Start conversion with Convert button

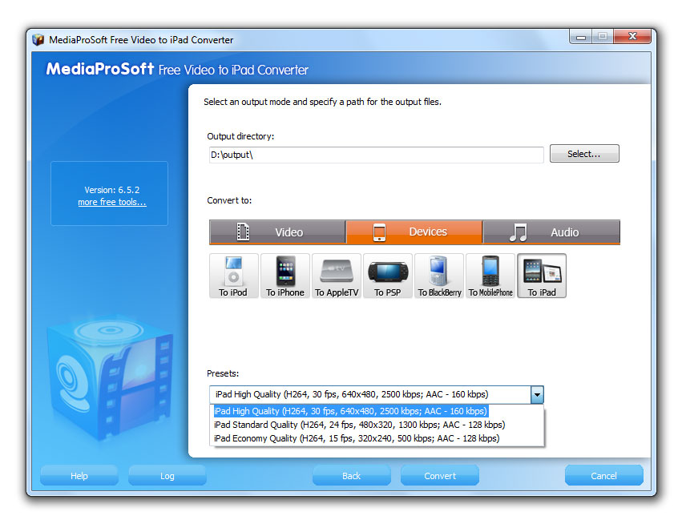[x=440, y=476]
